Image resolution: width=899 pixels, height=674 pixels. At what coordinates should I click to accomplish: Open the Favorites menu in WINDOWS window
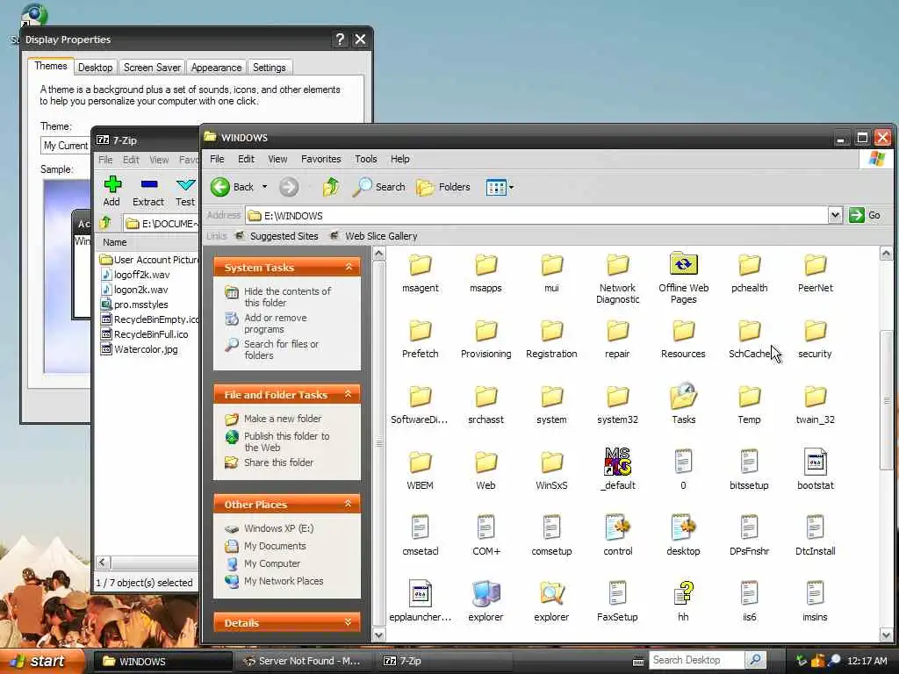(x=321, y=159)
